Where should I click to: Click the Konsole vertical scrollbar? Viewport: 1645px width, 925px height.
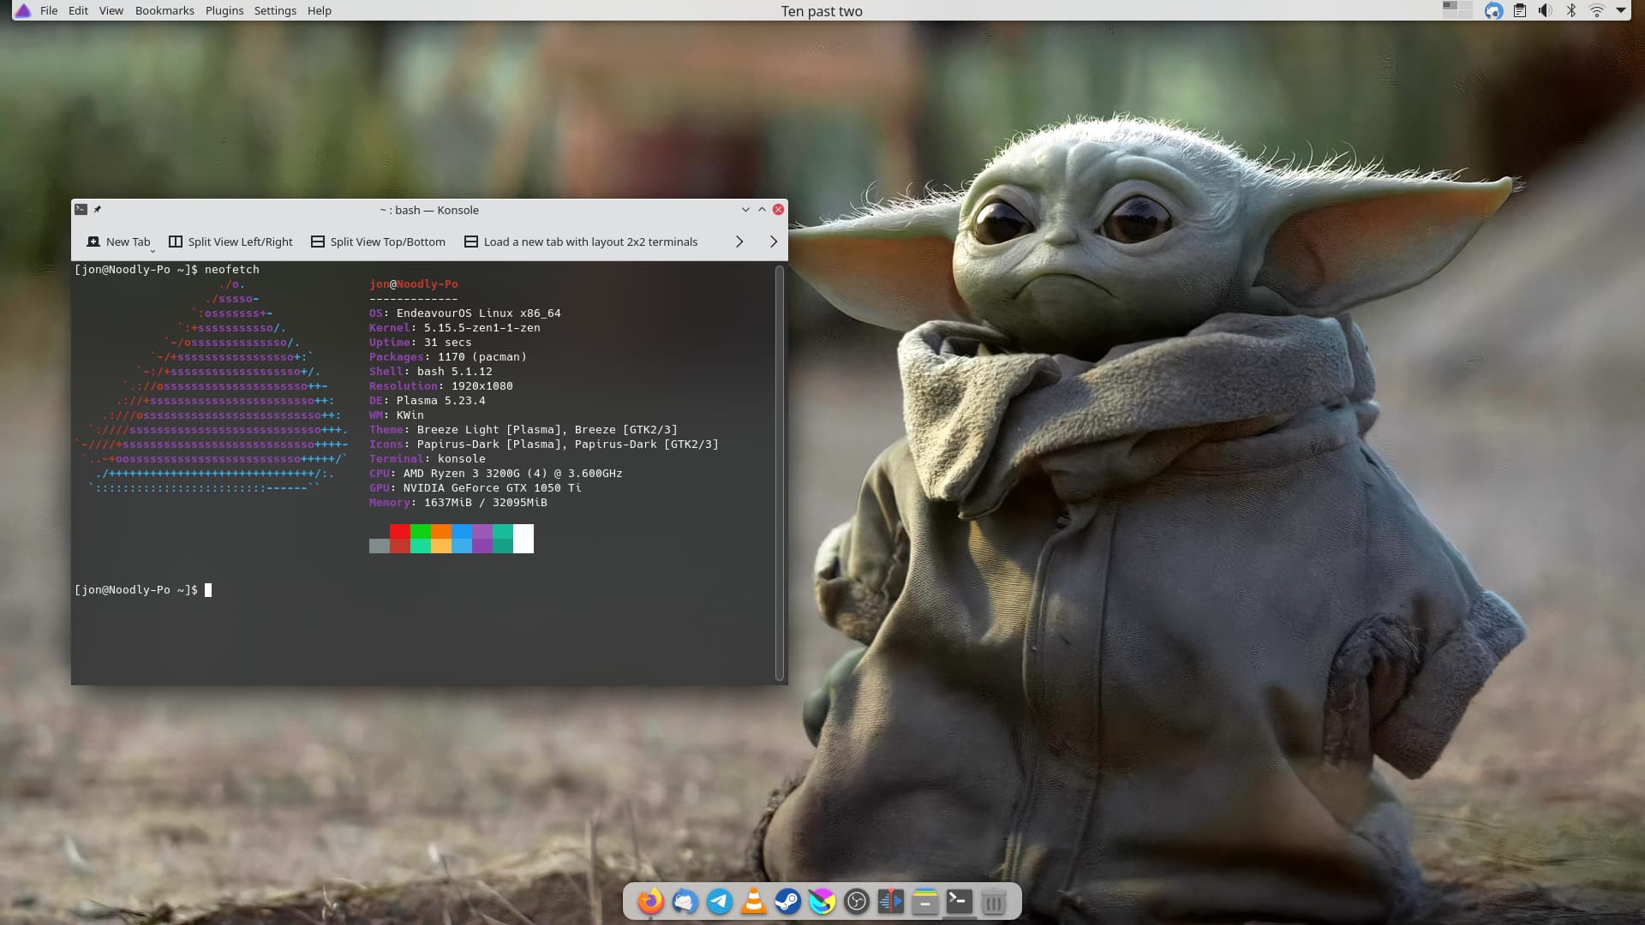(780, 473)
